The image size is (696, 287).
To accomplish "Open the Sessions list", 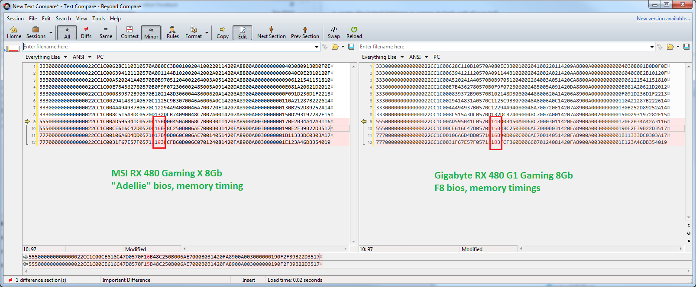I will (x=36, y=32).
